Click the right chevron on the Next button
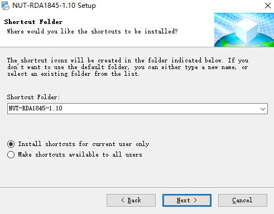Image resolution: width=274 pixels, height=214 pixels. point(195,200)
